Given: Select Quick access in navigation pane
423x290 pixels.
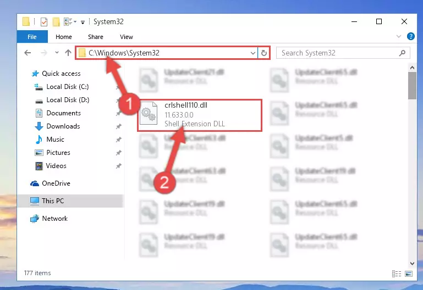Looking at the screenshot, I should pyautogui.click(x=61, y=74).
